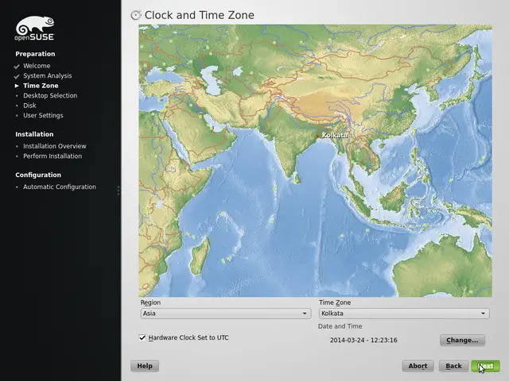
Task: Click the Region label above the dropdown
Action: 150,302
